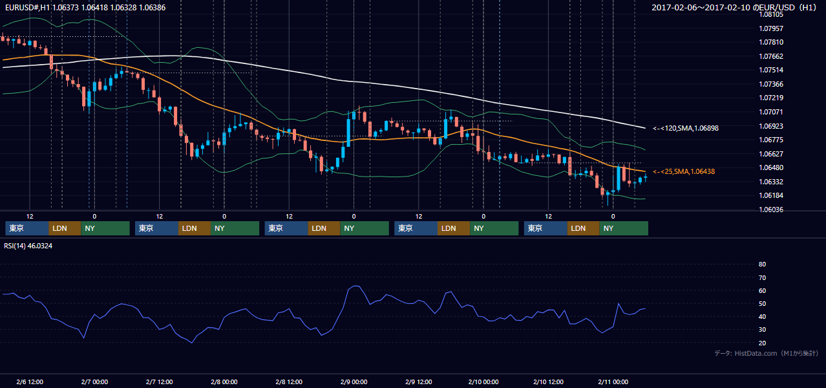Click price axis value 1.06480

[771, 167]
